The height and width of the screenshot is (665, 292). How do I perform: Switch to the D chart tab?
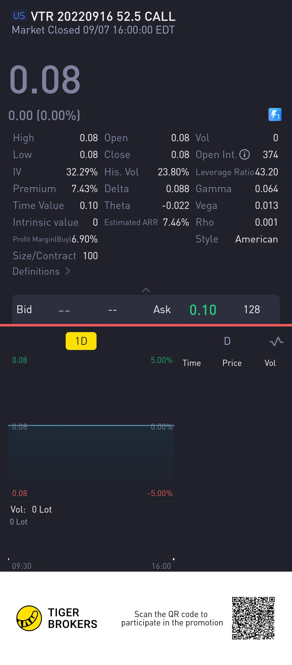tap(227, 341)
